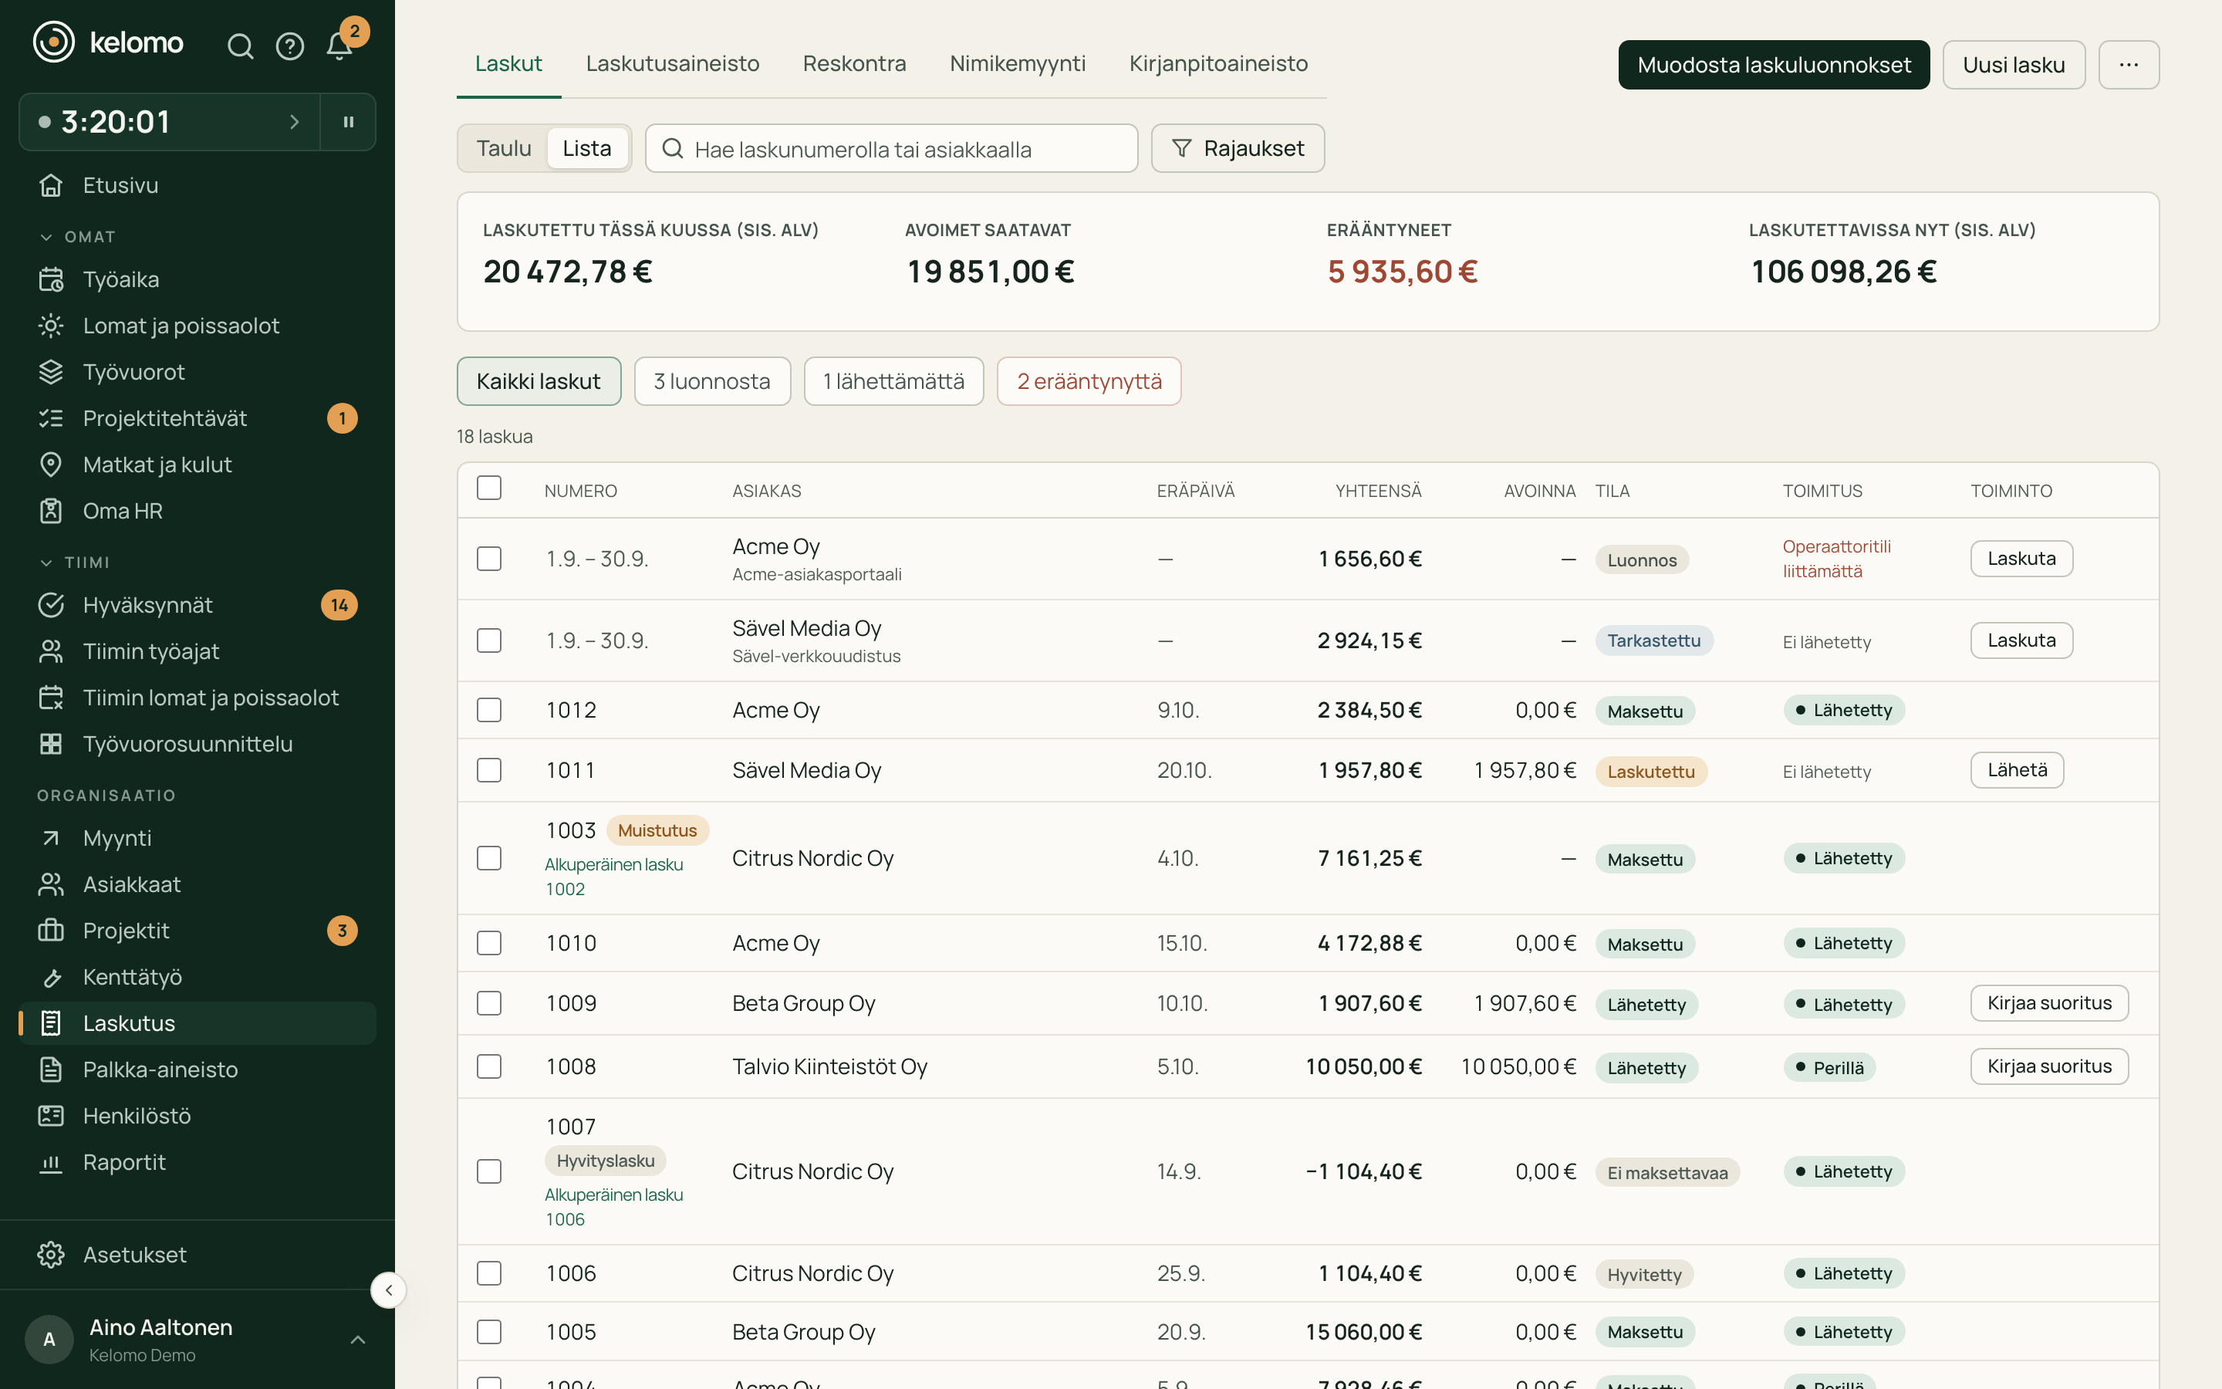The width and height of the screenshot is (2222, 1389).
Task: Switch to the Kirjanpitoaineisto tab
Action: click(1218, 63)
